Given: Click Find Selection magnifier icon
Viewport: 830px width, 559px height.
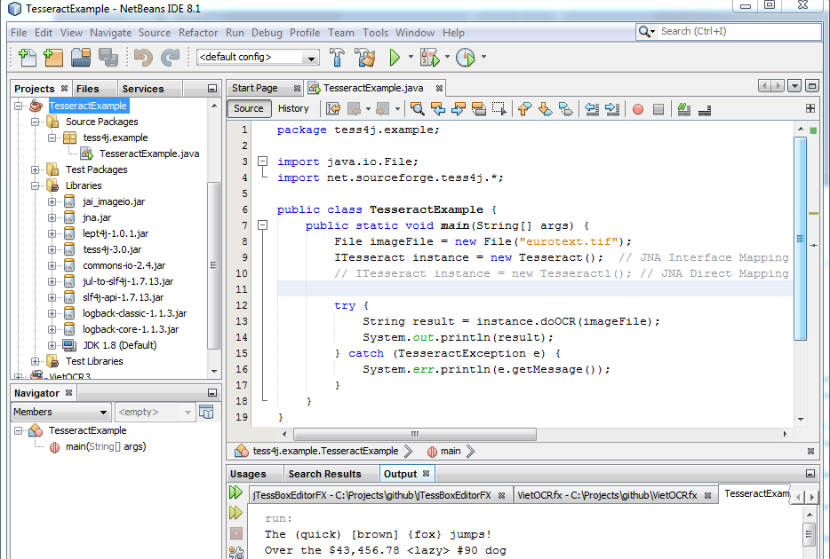Looking at the screenshot, I should (x=417, y=109).
